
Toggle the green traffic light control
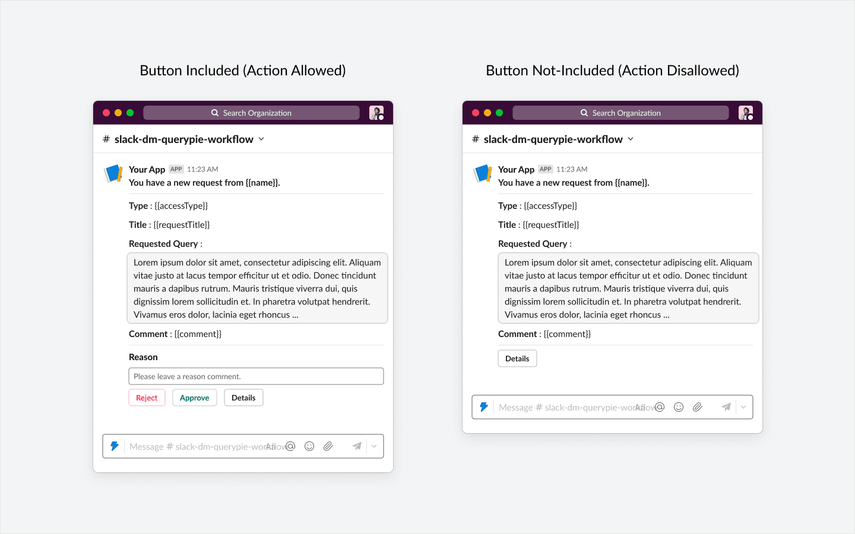click(x=130, y=112)
